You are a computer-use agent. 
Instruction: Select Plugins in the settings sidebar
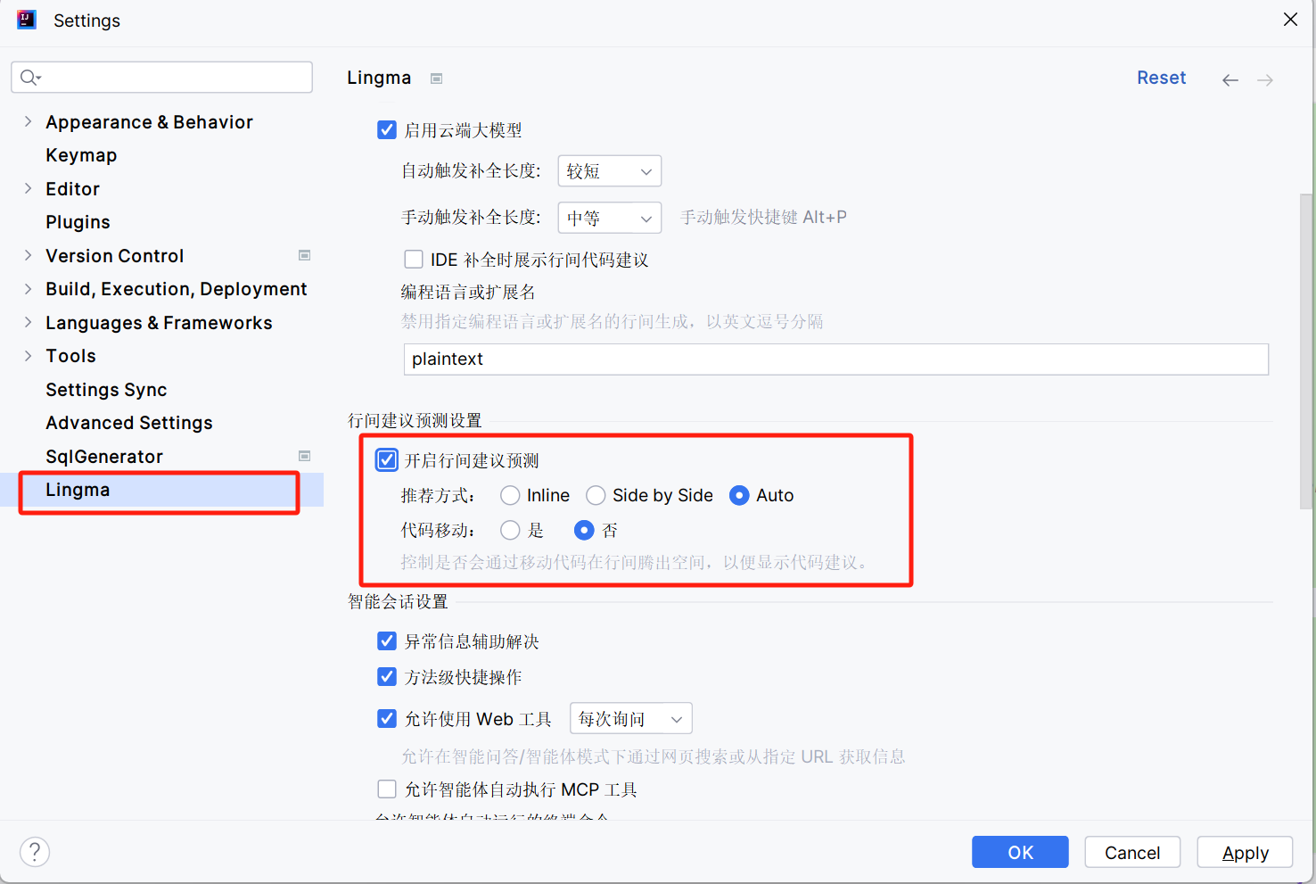coord(78,221)
